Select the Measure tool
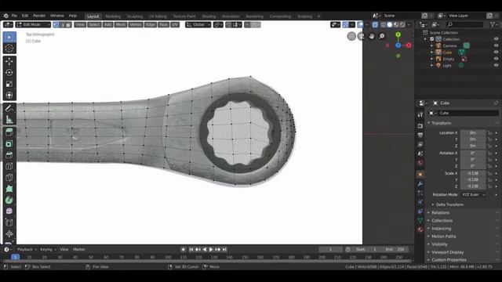The height and width of the screenshot is (282, 502). 9,120
